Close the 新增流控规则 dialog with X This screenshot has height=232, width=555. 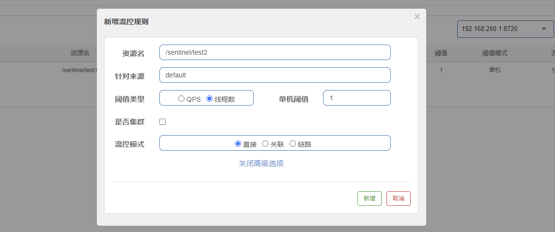click(417, 17)
